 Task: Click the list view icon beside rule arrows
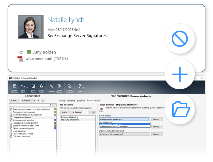tap(43, 100)
